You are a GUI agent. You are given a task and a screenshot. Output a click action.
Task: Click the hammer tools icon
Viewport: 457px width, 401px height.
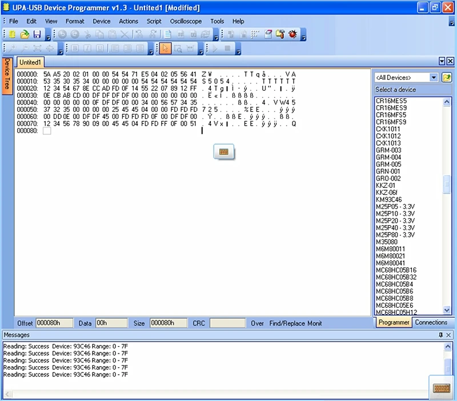coord(280,34)
